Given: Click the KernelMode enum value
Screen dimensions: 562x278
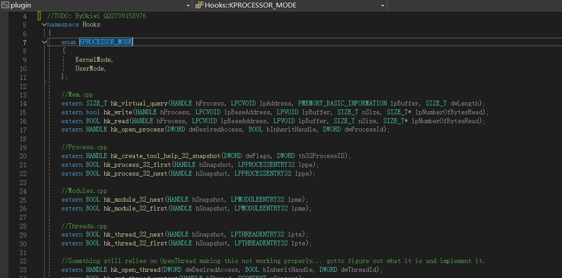Looking at the screenshot, I should pyautogui.click(x=94, y=60).
